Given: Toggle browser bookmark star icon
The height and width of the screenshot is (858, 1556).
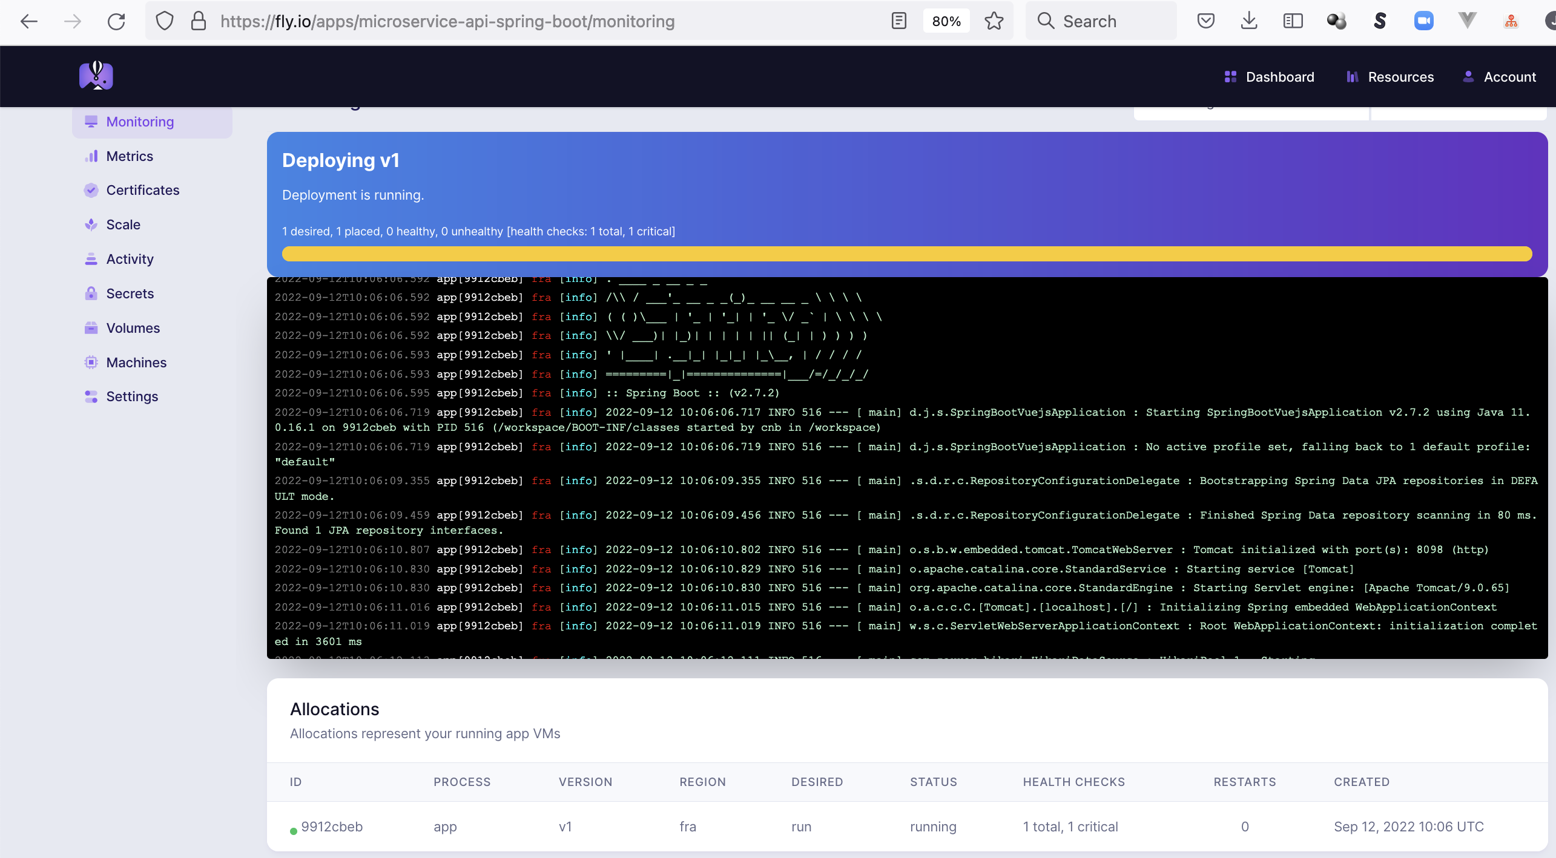Looking at the screenshot, I should point(994,21).
